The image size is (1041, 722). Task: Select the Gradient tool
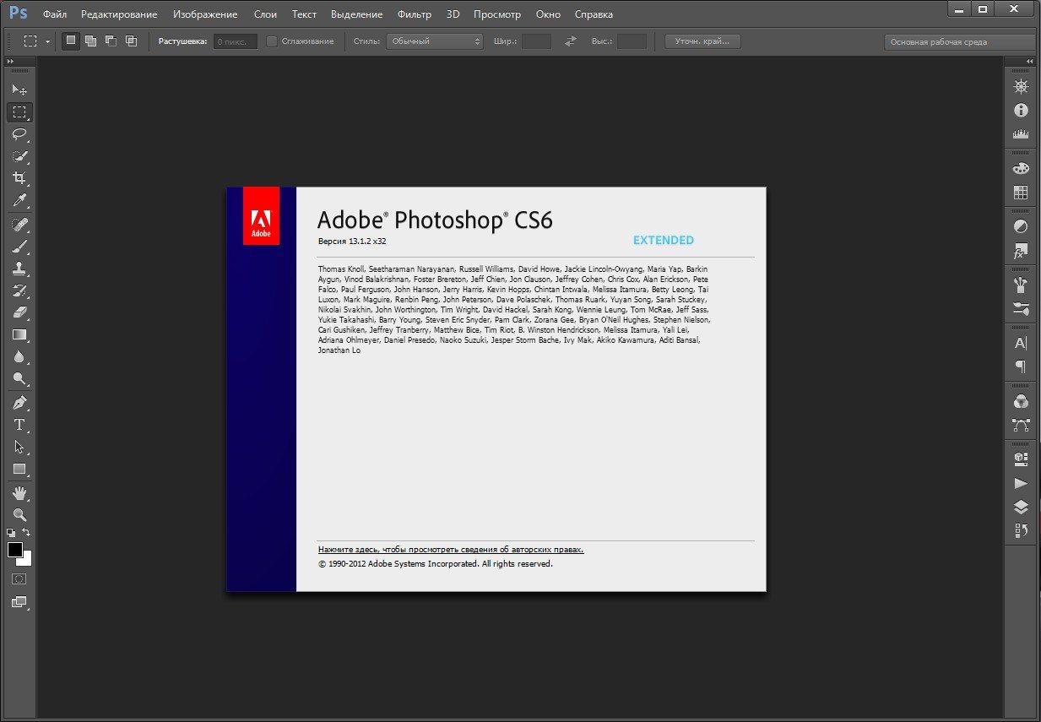tap(19, 334)
